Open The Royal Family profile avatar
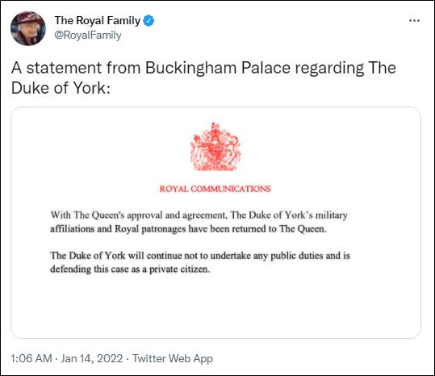Image resolution: width=435 pixels, height=376 pixels. coord(28,28)
